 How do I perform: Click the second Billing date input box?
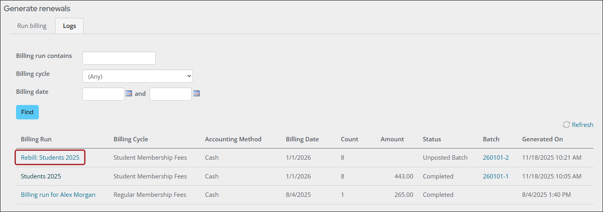[x=170, y=94]
